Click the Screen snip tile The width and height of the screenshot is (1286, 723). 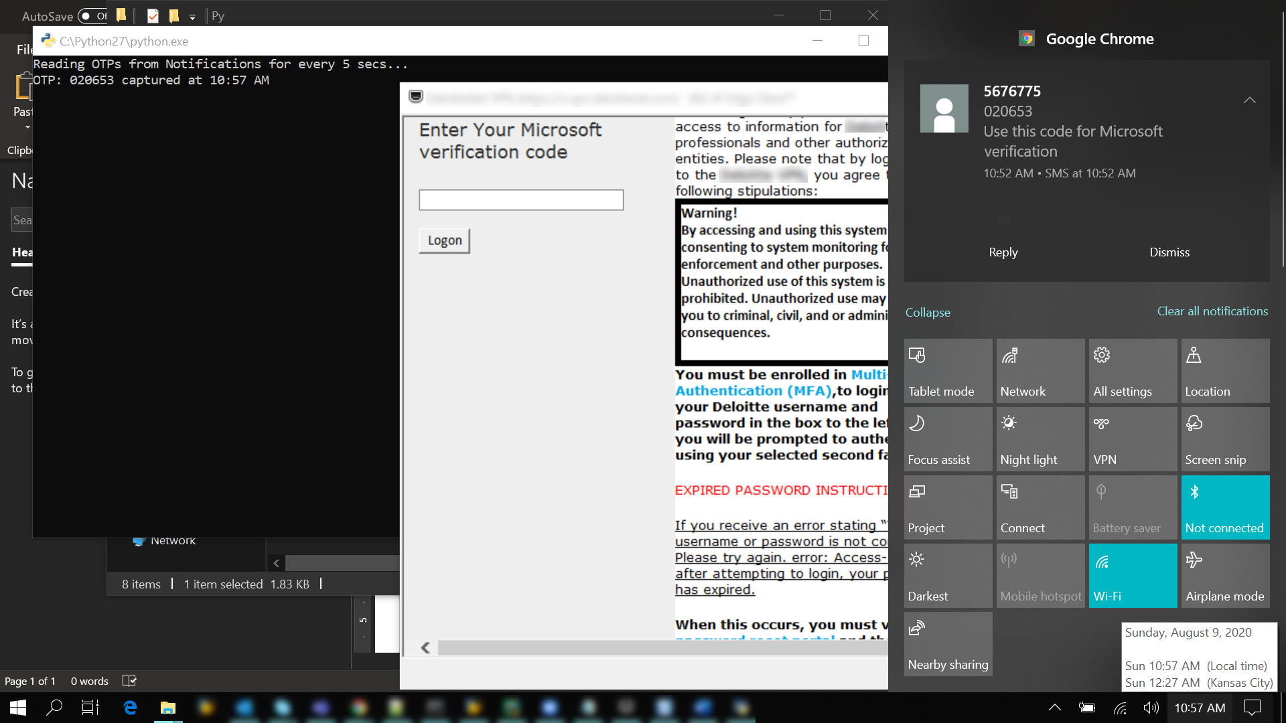coord(1225,439)
